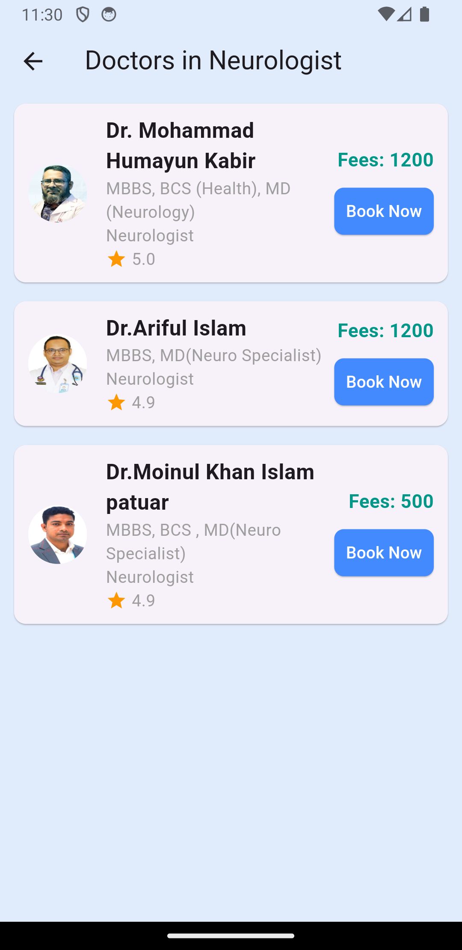The height and width of the screenshot is (950, 462).
Task: Open Dr. Mohammad Humayun Kabir's profile photo
Action: (x=58, y=193)
